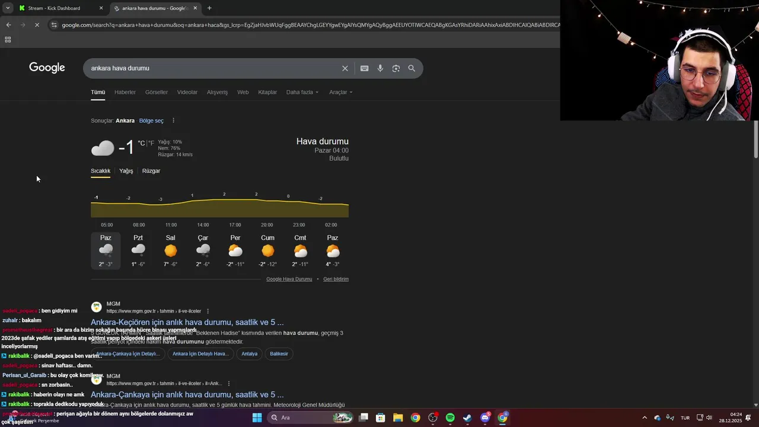Open the tab search dropdown arrow
Image resolution: width=759 pixels, height=427 pixels.
tap(8, 8)
